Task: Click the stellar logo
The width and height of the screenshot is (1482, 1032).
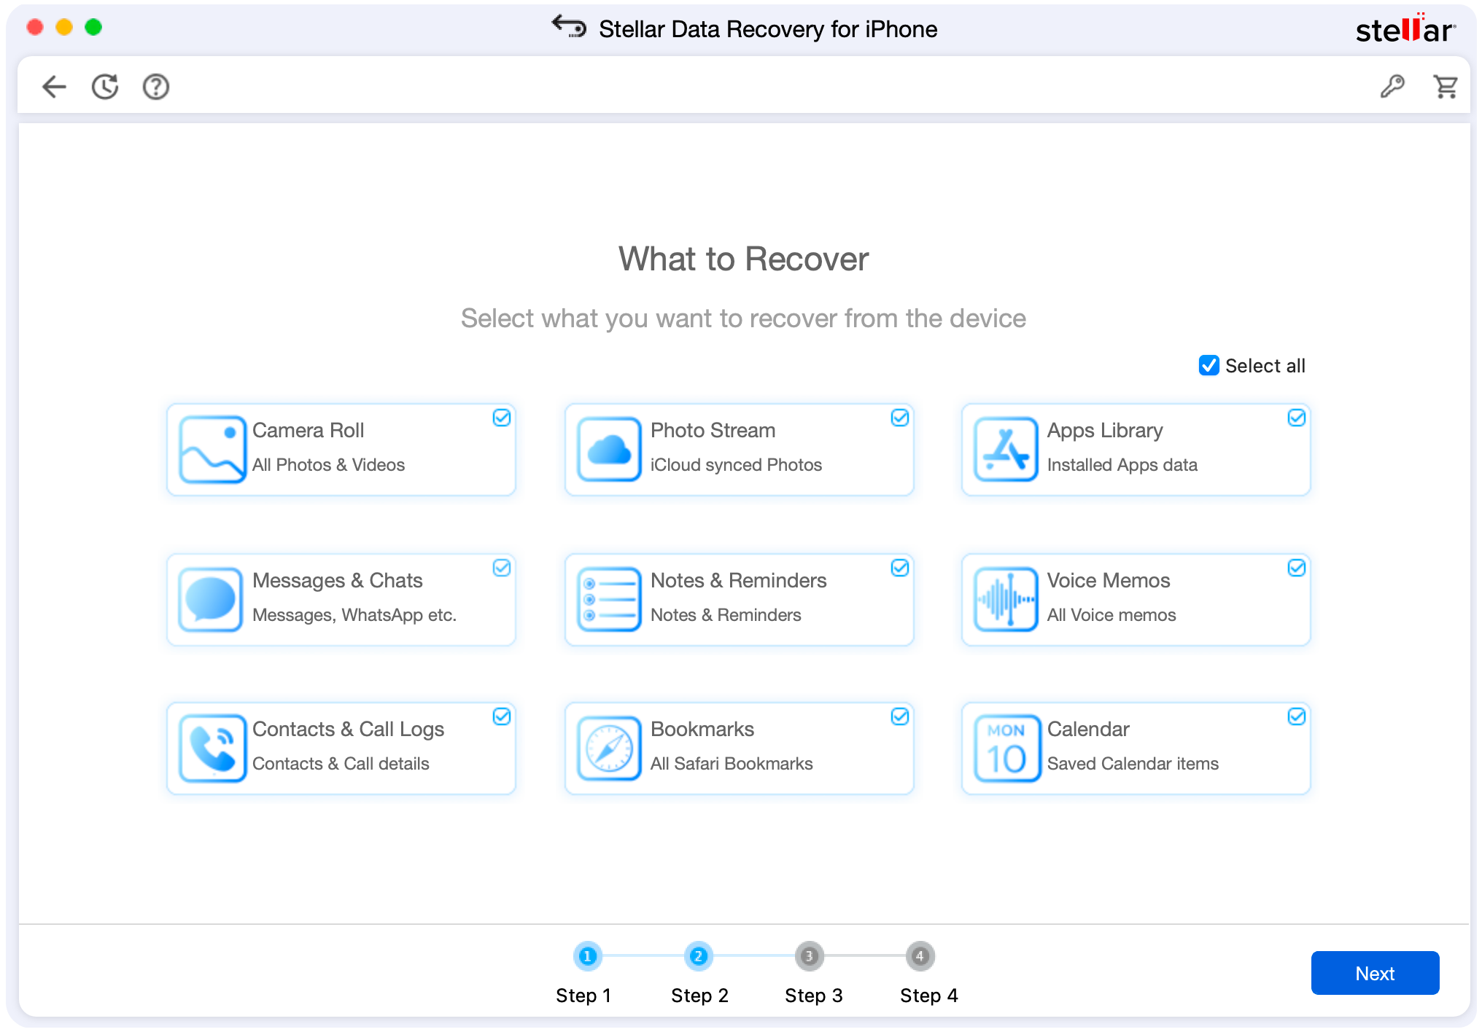Action: click(1403, 30)
